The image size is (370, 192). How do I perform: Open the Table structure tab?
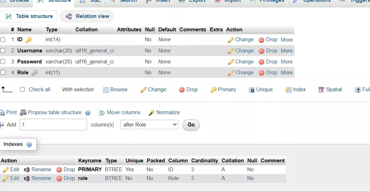29,16
